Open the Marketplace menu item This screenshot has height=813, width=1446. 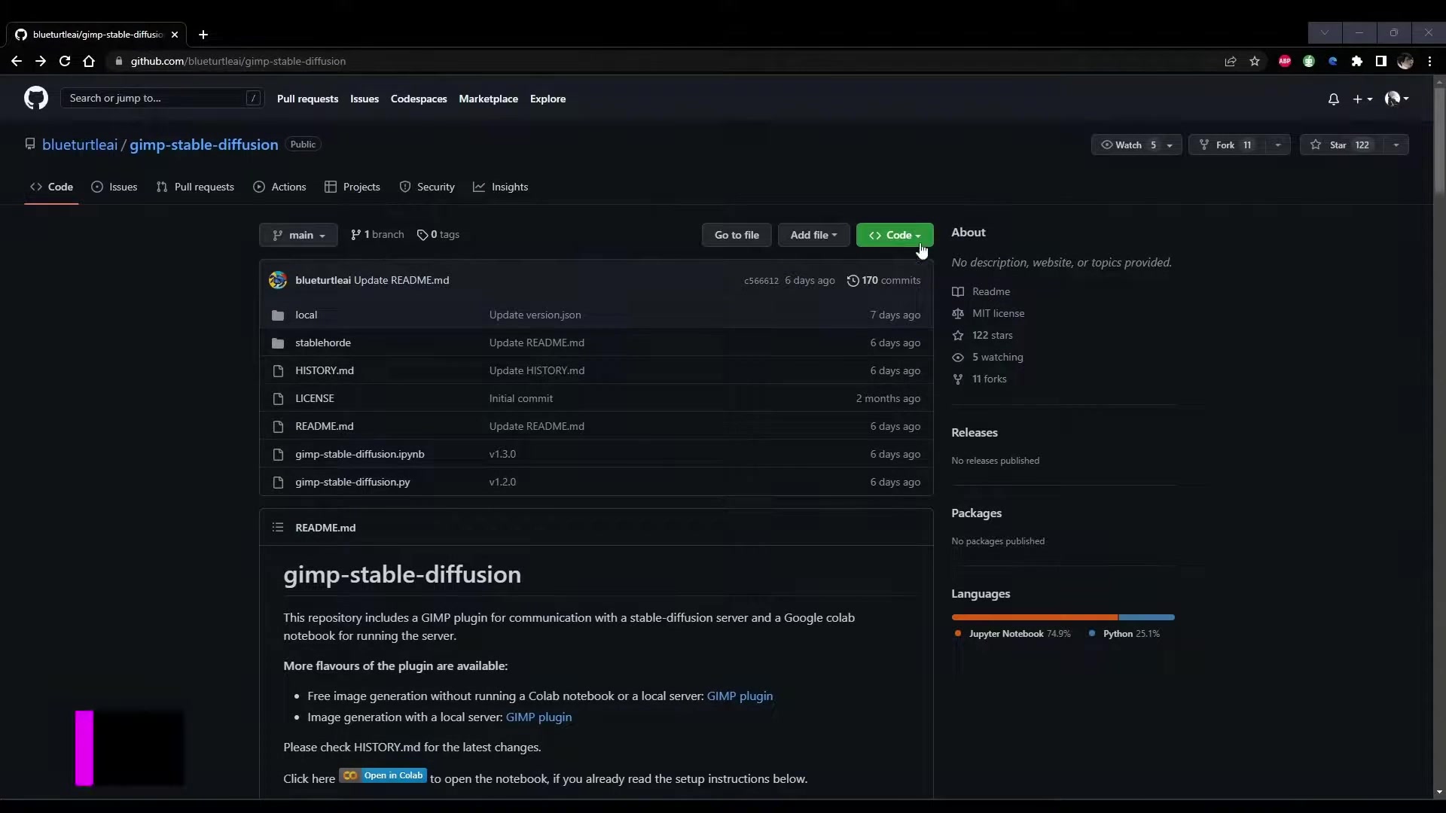[x=488, y=99]
